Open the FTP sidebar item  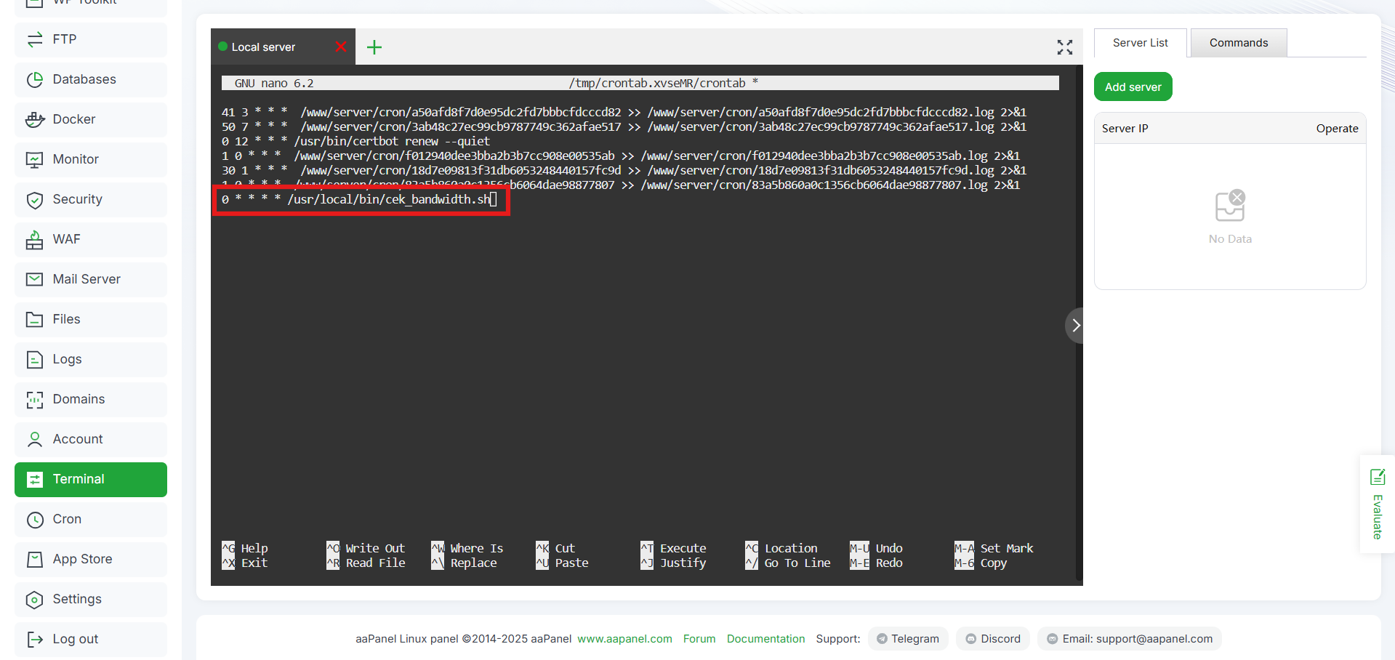[91, 39]
